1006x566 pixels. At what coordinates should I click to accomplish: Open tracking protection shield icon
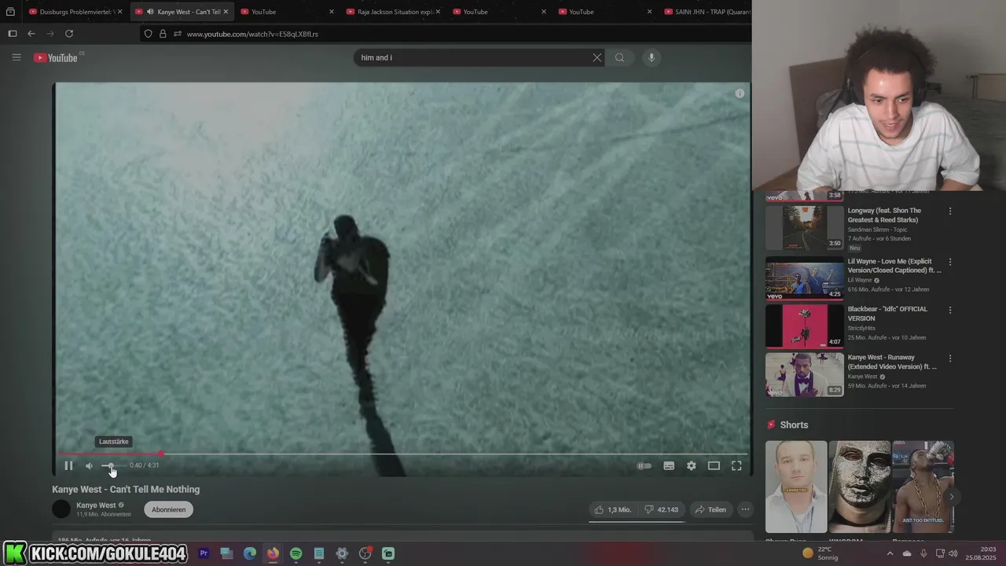(x=148, y=34)
